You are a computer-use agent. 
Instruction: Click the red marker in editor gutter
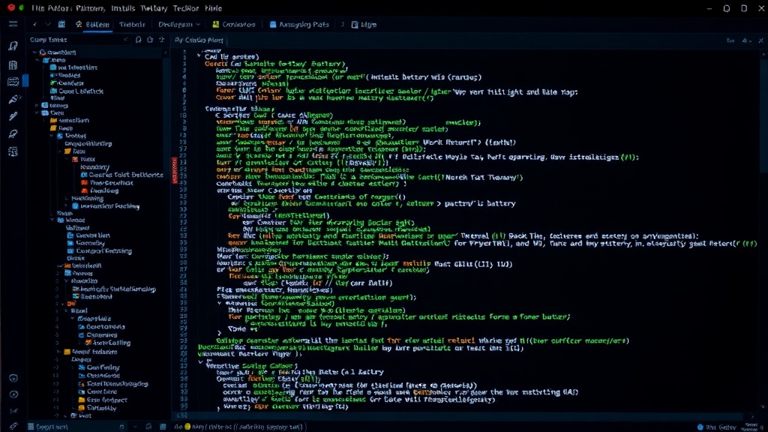tap(174, 170)
